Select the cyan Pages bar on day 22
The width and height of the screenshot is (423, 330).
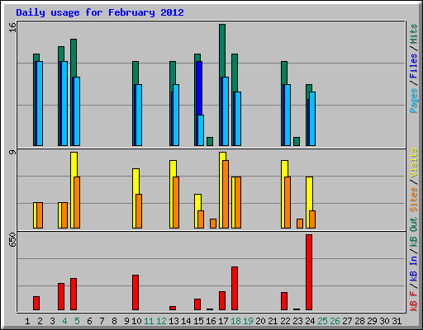[x=288, y=115]
